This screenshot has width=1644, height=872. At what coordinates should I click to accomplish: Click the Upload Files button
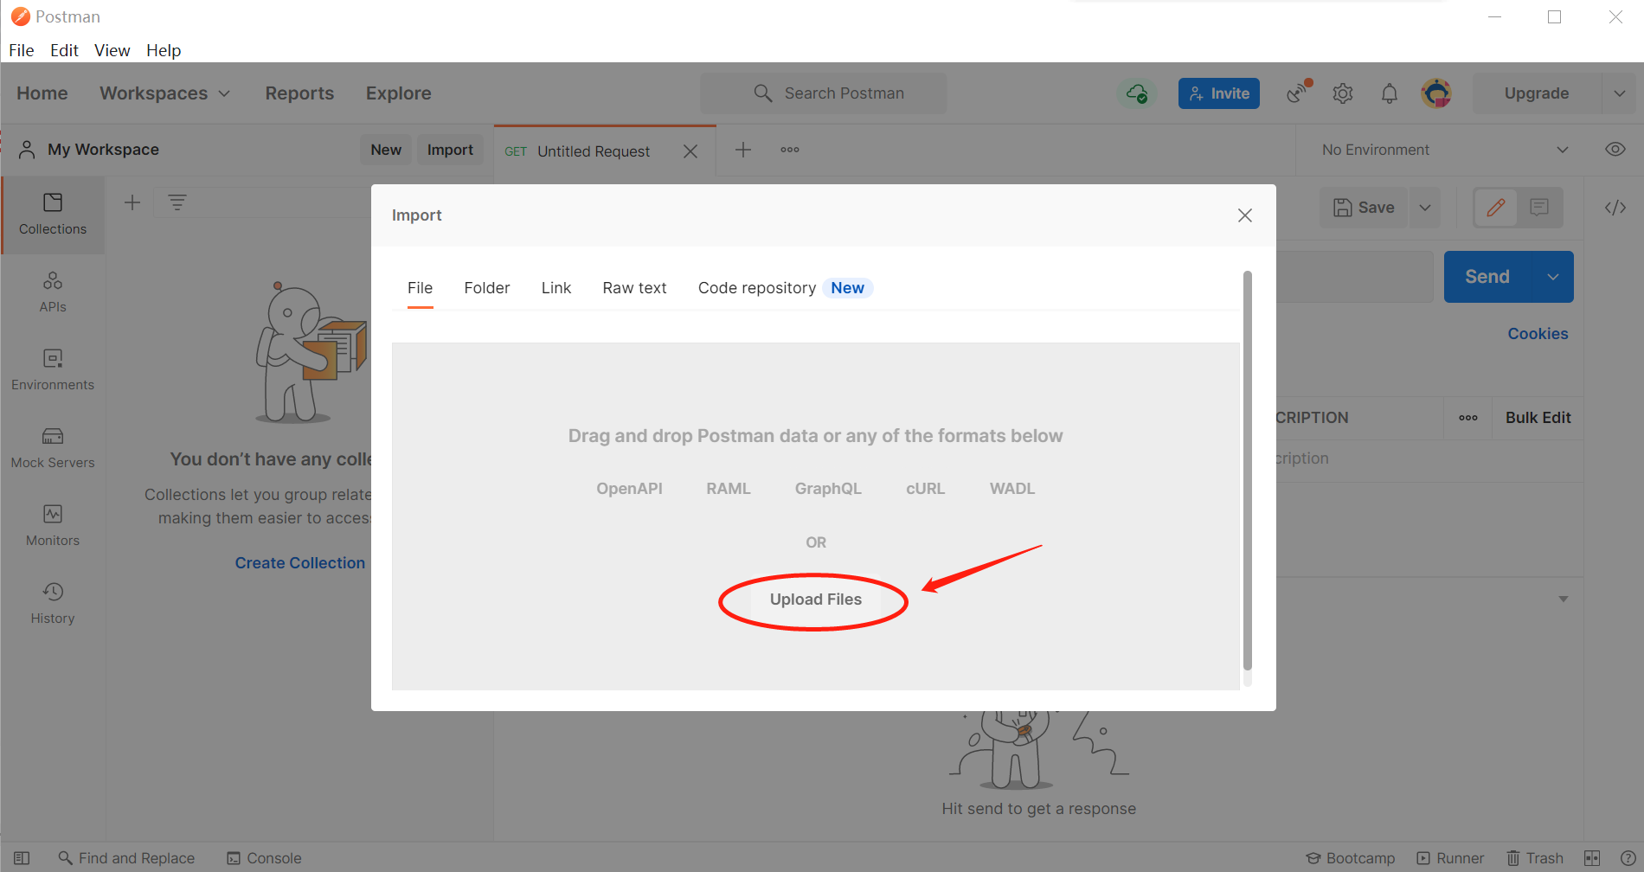point(814,599)
